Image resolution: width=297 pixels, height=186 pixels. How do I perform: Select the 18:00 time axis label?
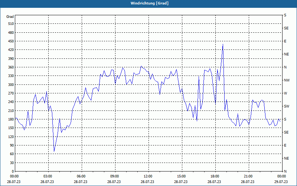[215, 176]
